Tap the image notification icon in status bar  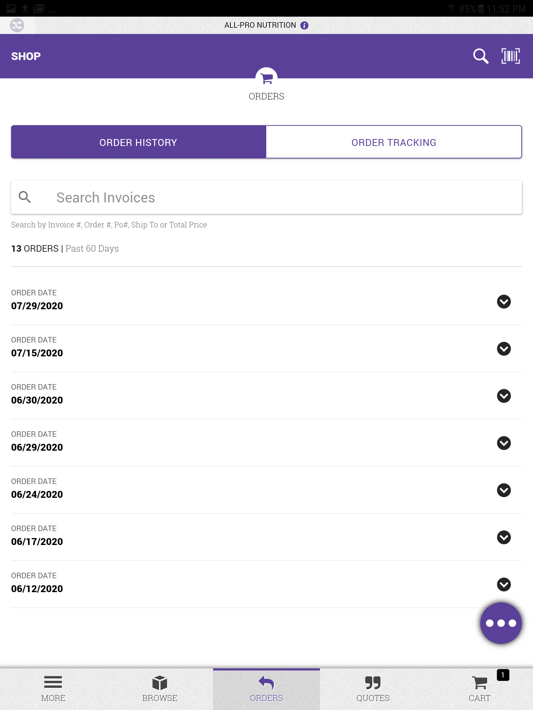tap(11, 8)
